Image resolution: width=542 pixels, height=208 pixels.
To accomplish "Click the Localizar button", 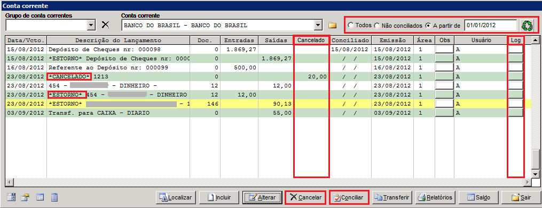I will click(176, 198).
